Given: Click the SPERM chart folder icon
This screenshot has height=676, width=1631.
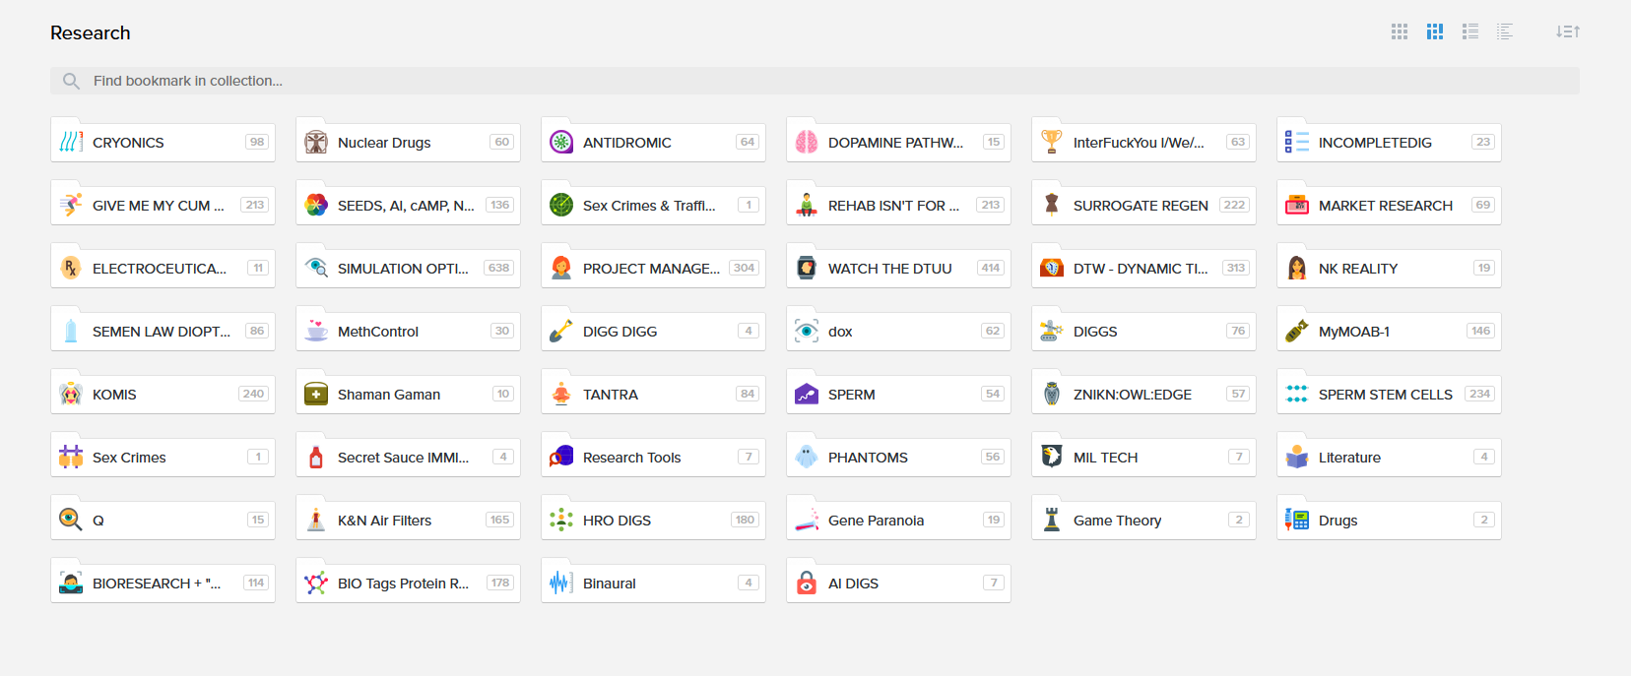Looking at the screenshot, I should [807, 395].
